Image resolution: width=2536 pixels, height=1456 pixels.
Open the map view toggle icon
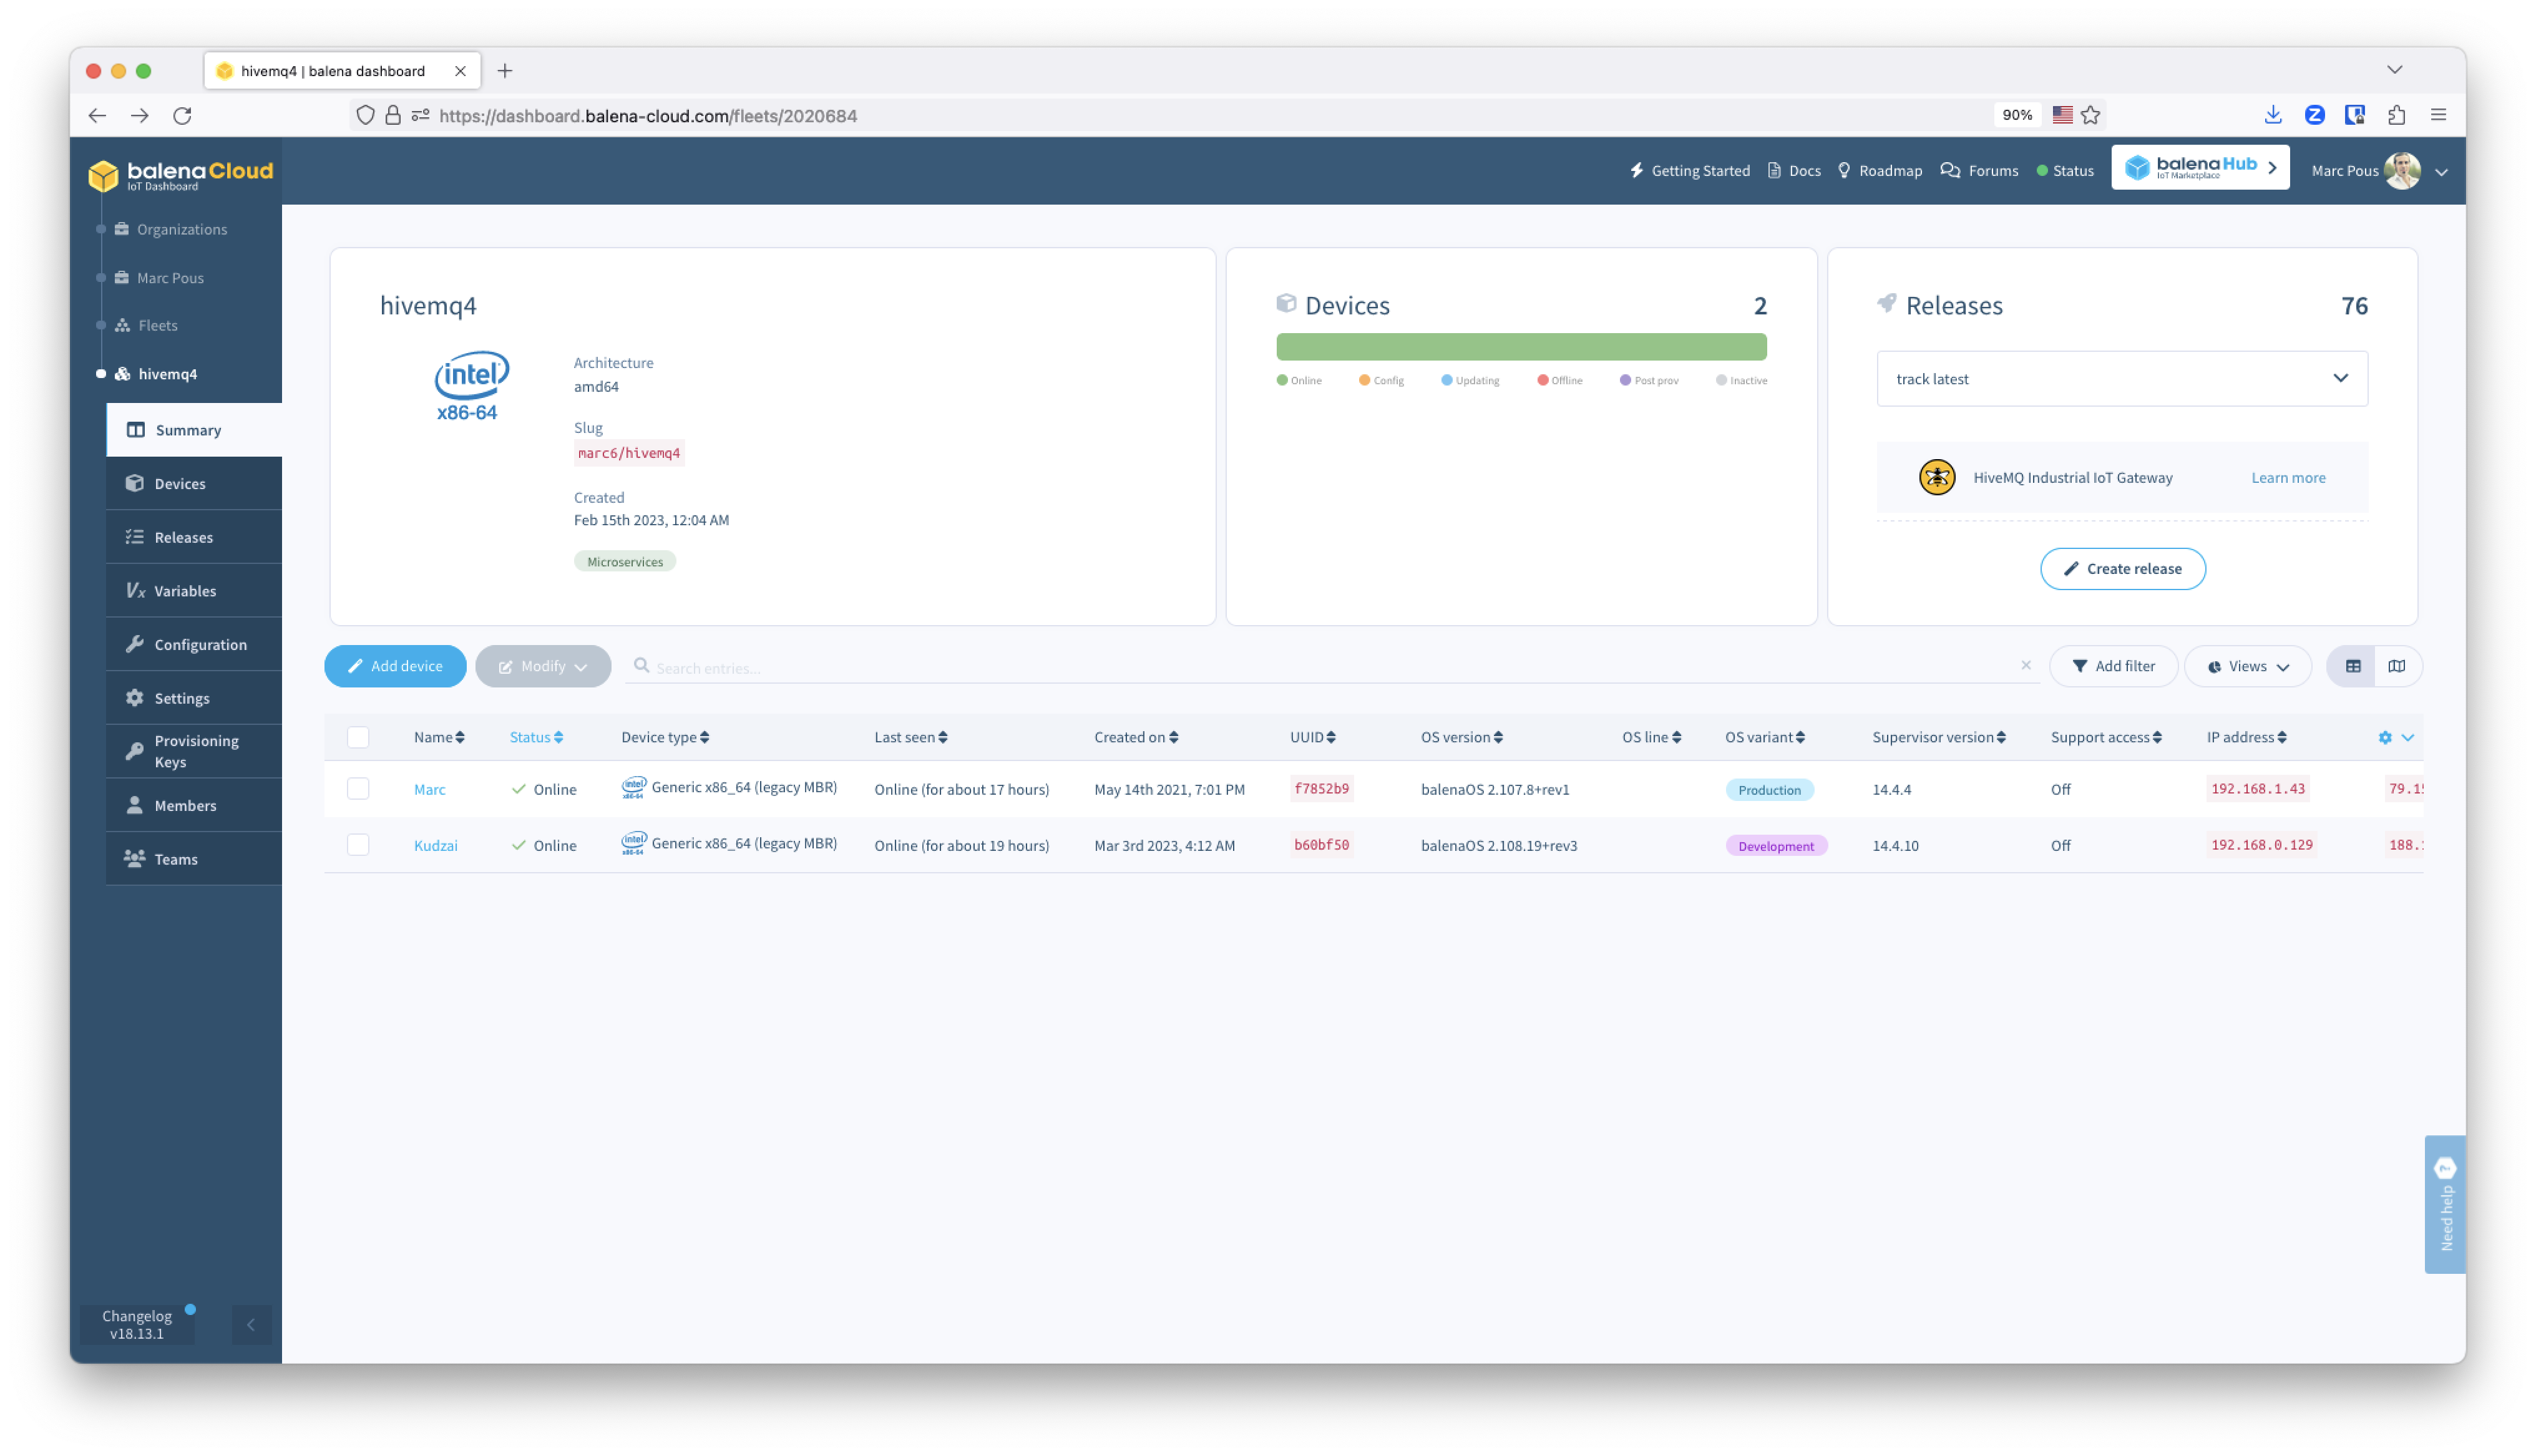(x=2397, y=665)
